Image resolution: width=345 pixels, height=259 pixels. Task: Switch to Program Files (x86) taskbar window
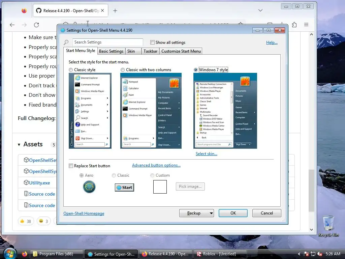(57, 254)
